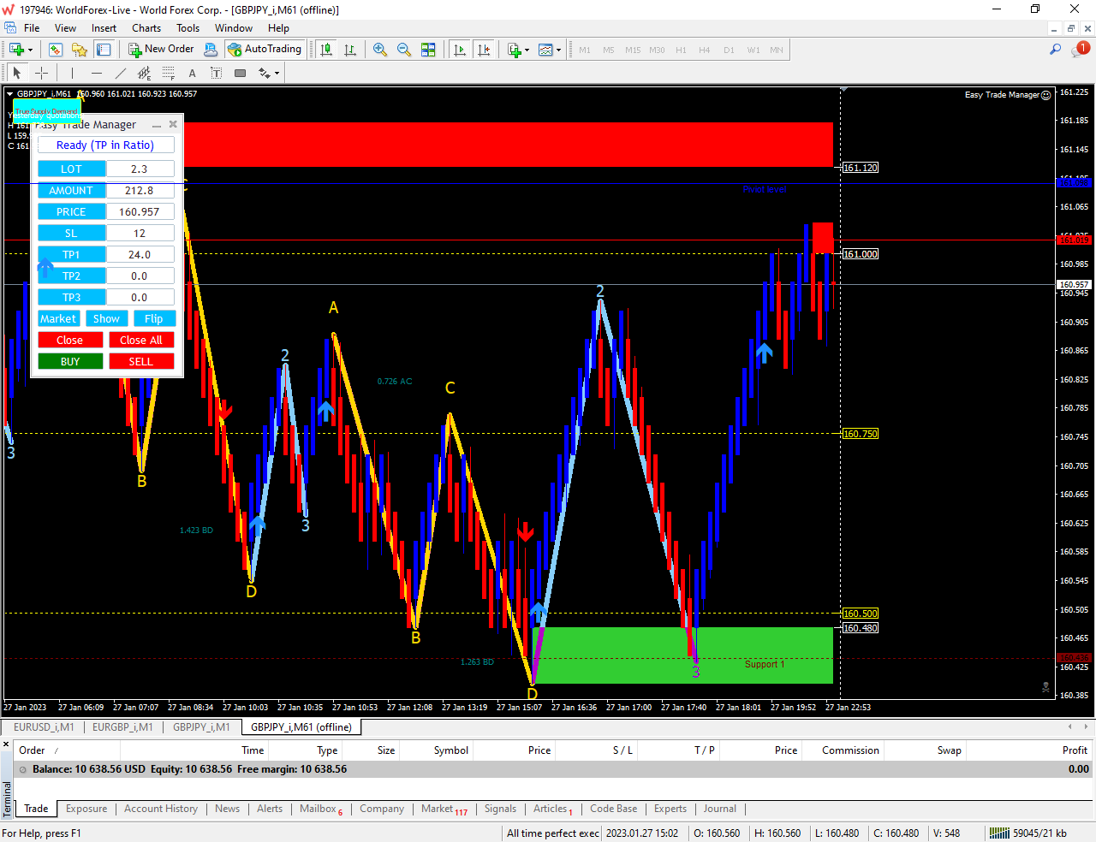Select the text tool
This screenshot has width=1096, height=842.
[x=192, y=73]
